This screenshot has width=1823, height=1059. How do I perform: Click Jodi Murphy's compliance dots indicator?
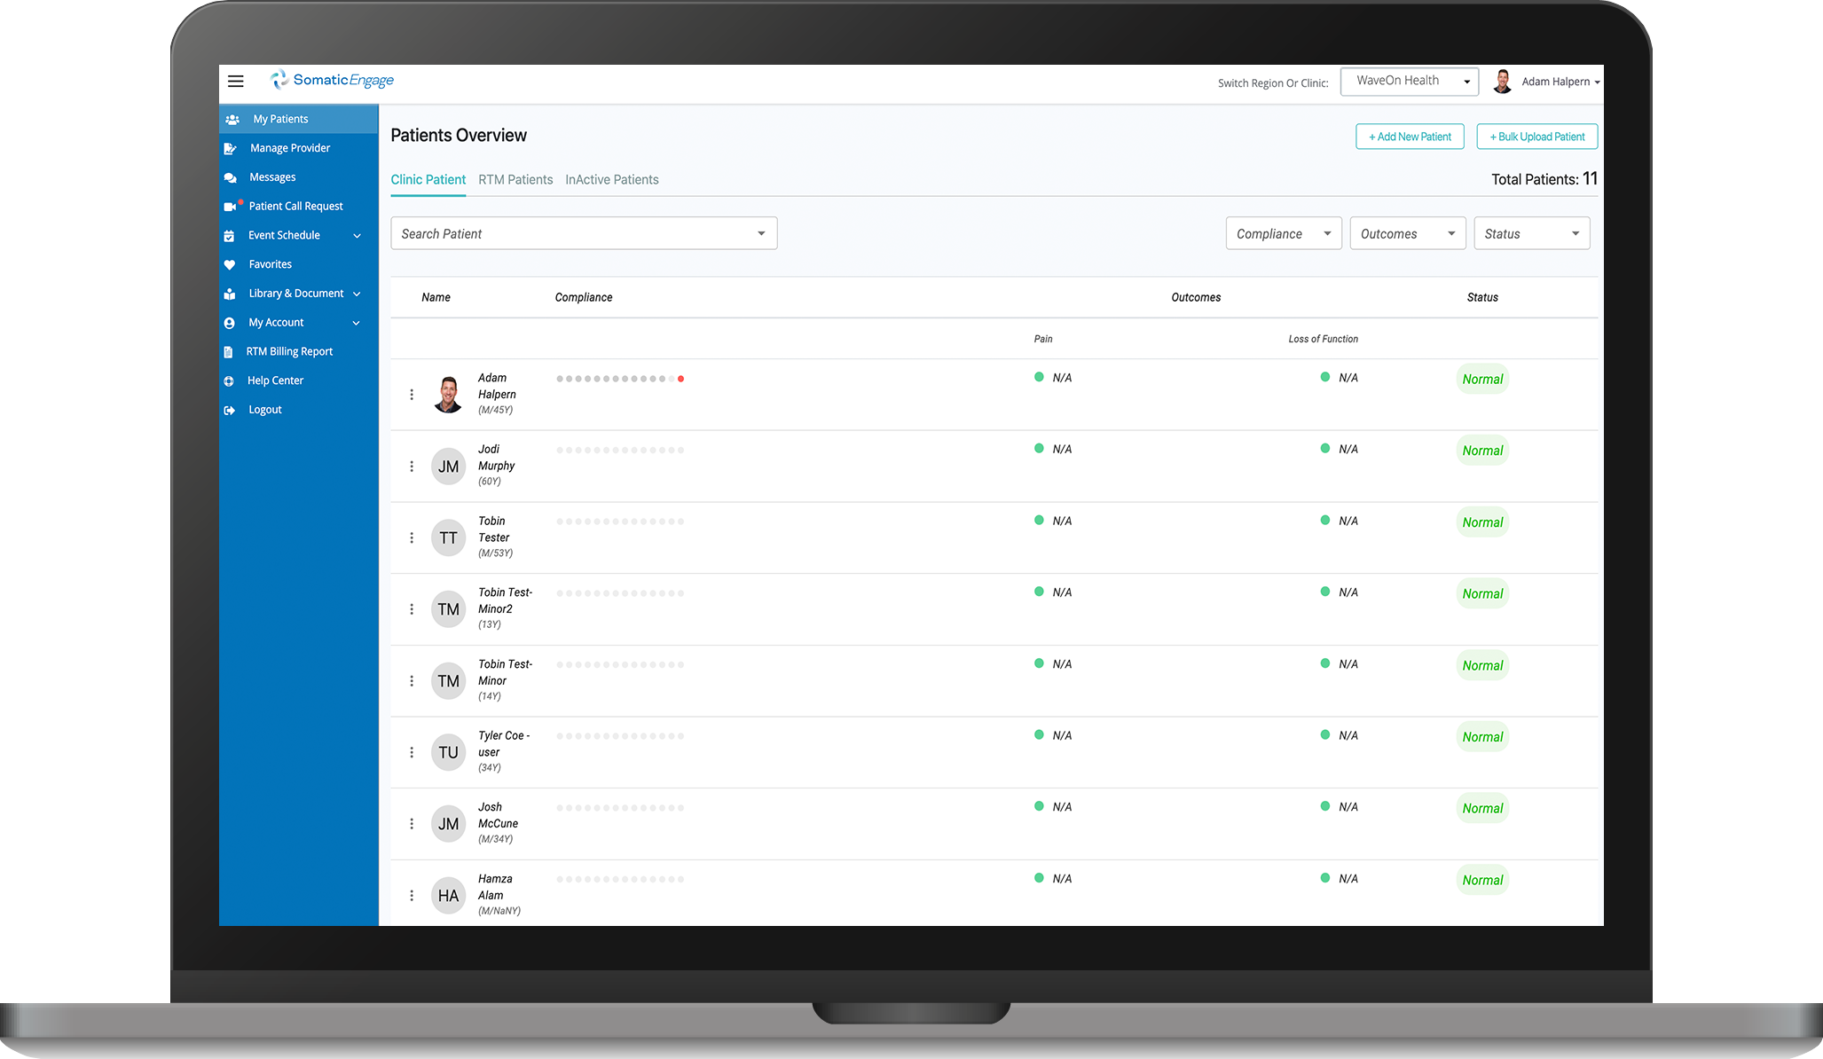[x=620, y=451]
